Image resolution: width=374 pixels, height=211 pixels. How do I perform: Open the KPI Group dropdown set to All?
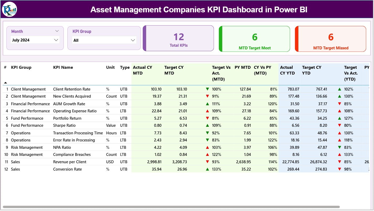104,40
